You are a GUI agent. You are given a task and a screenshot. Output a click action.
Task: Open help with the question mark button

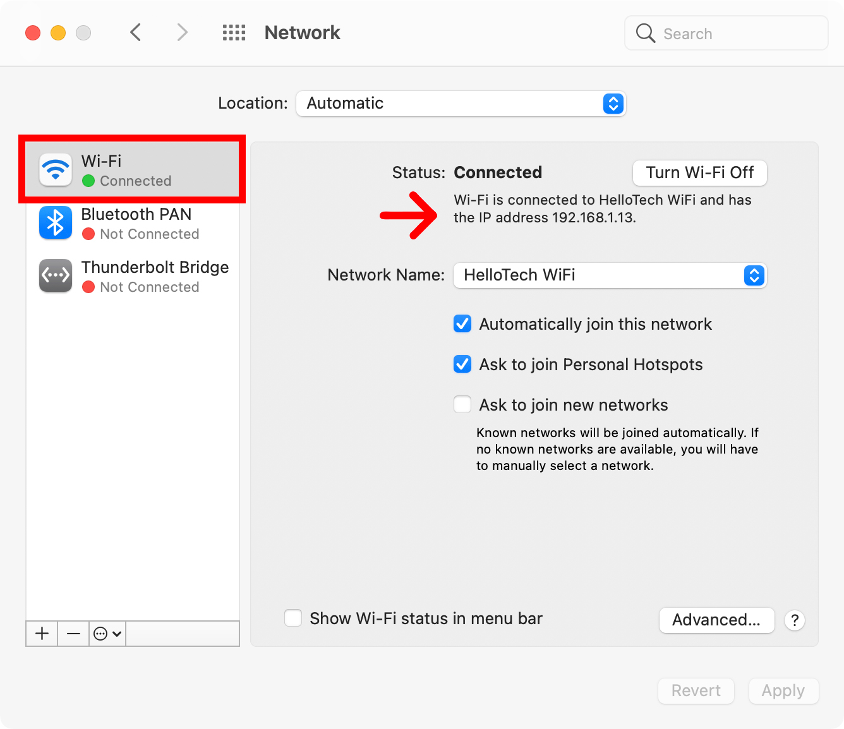click(x=795, y=620)
